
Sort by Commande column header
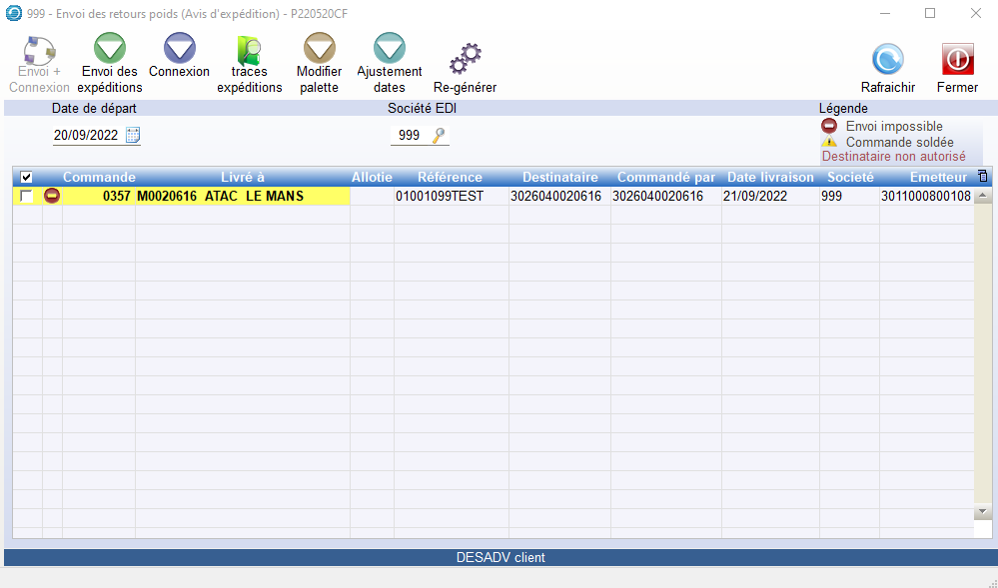[x=99, y=178]
